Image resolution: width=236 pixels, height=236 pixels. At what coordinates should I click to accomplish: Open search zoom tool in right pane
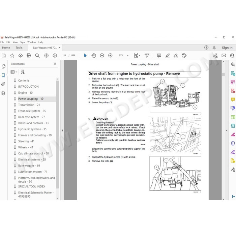pos(233,64)
